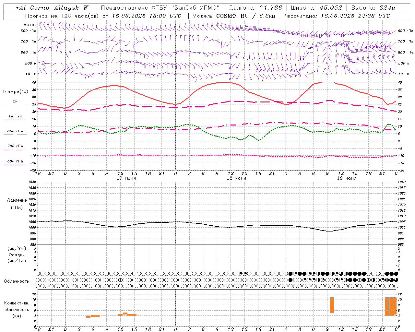Click the "Тем-ра(°C)" axis title
The height and width of the screenshot is (332, 415).
(x=16, y=91)
